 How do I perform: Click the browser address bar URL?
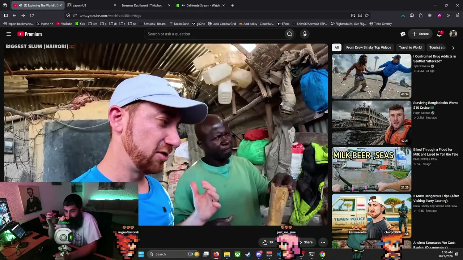pos(110,16)
